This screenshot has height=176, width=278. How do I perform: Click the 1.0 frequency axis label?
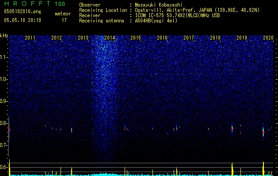point(4,79)
